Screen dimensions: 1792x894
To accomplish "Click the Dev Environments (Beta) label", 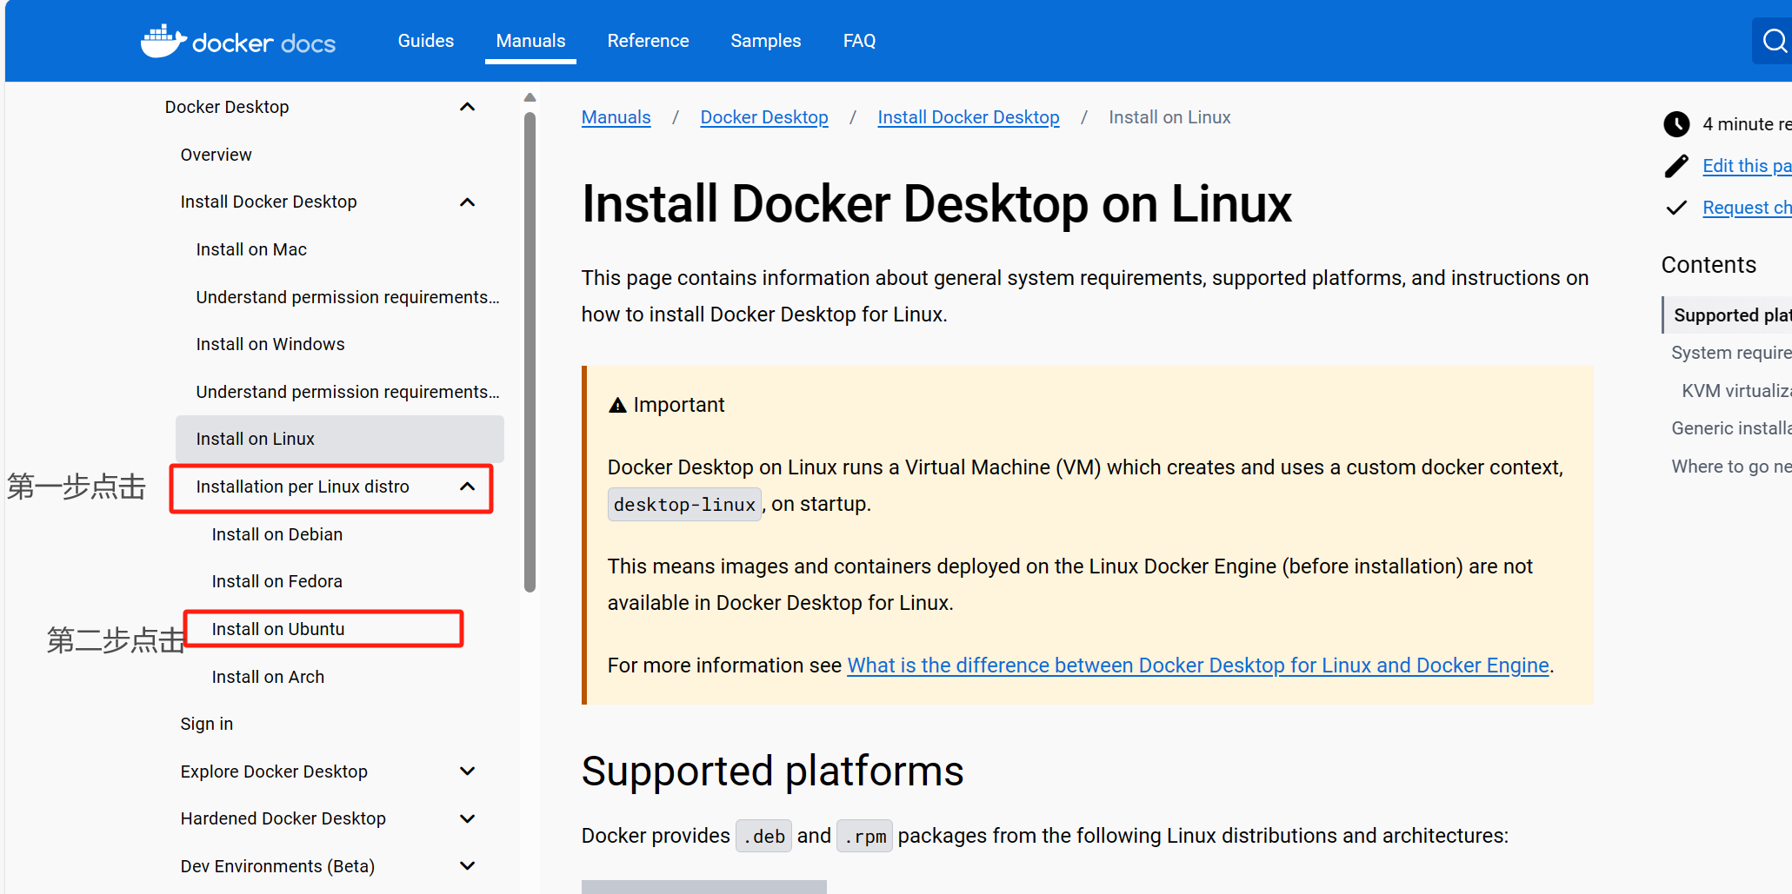I will [277, 866].
